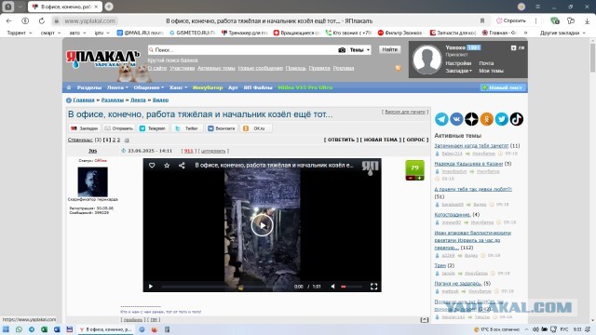Expand the смарт bookmarks folder
Viewport: 596px width, 335px height.
point(50,33)
